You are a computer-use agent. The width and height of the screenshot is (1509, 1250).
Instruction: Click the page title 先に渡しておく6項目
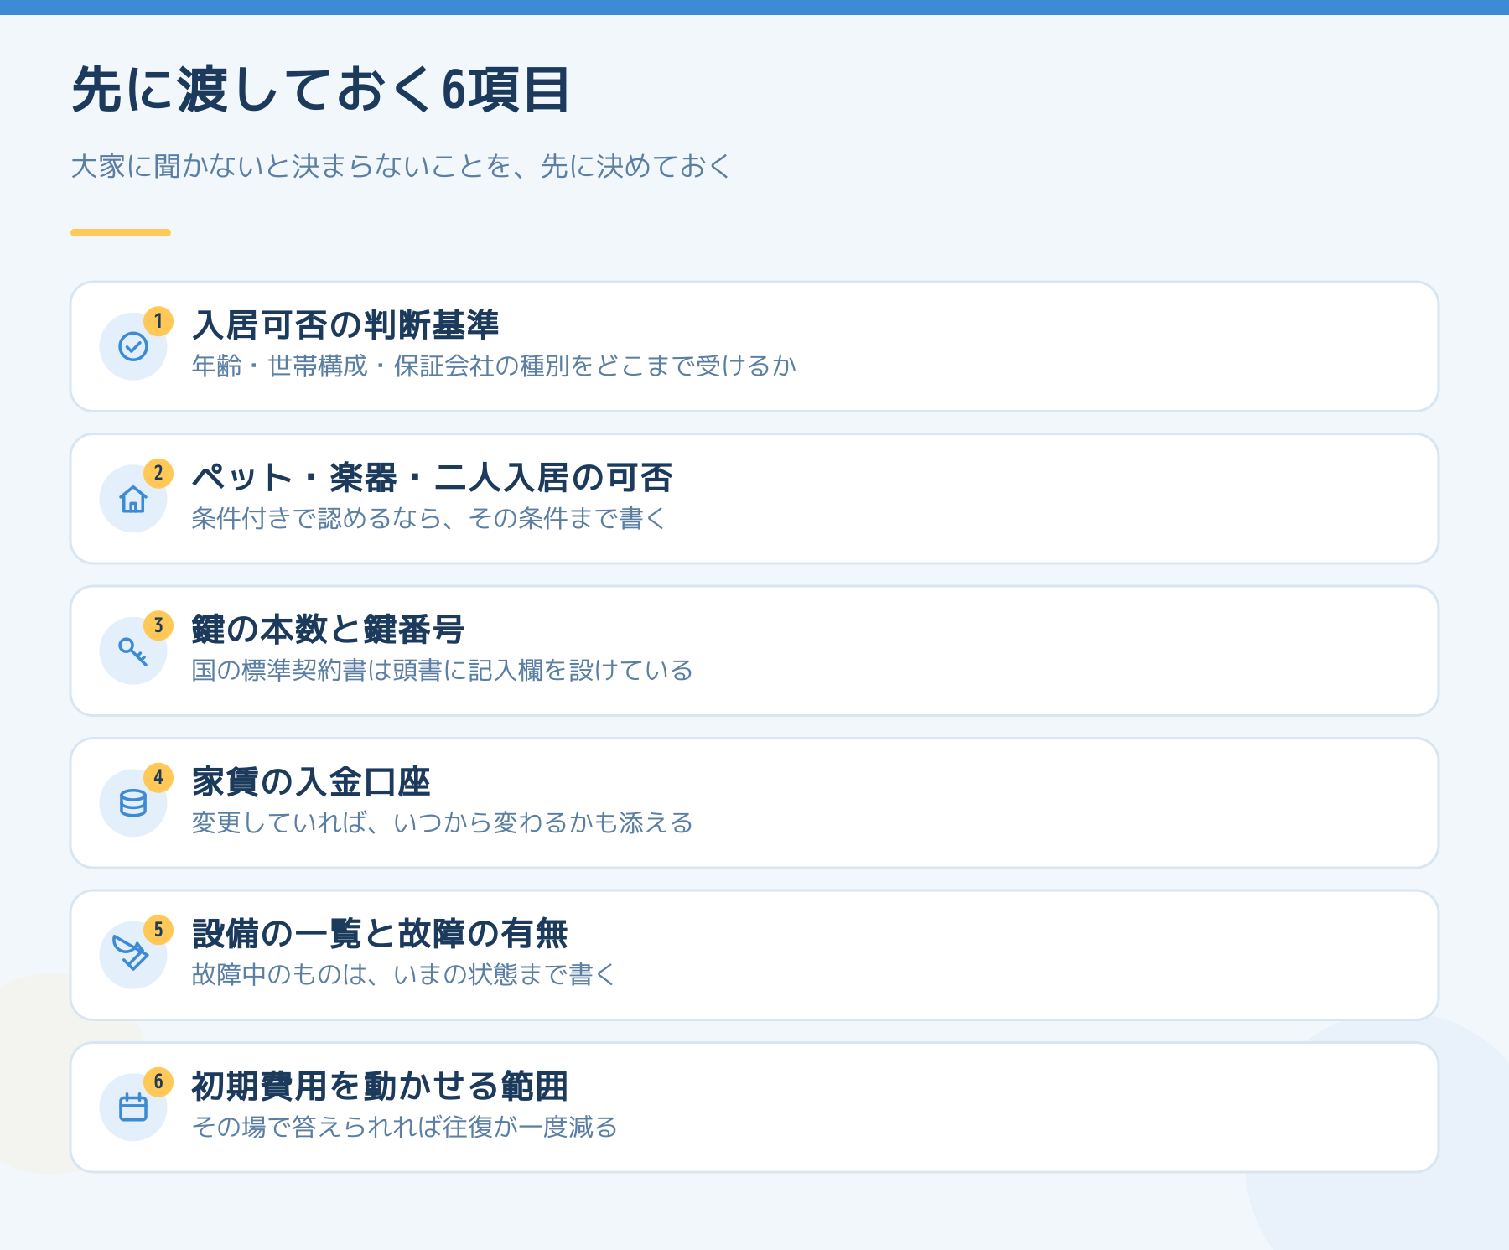pos(321,90)
